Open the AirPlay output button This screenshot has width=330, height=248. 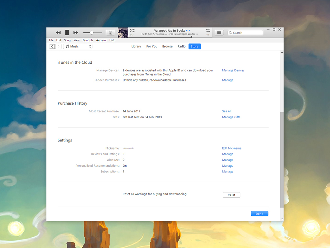tap(111, 33)
